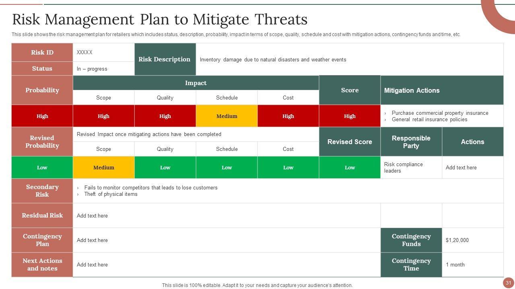515x289 pixels.
Task: Select the green Low Revised Score cell
Action: pyautogui.click(x=350, y=167)
